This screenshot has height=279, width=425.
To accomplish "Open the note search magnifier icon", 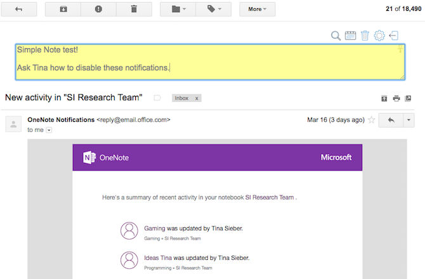I will click(336, 36).
